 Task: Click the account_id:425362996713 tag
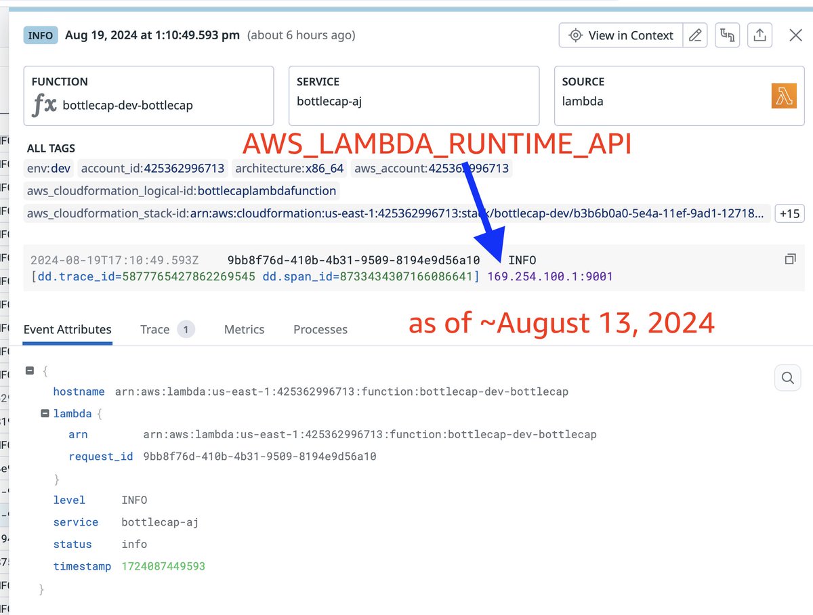(x=152, y=169)
